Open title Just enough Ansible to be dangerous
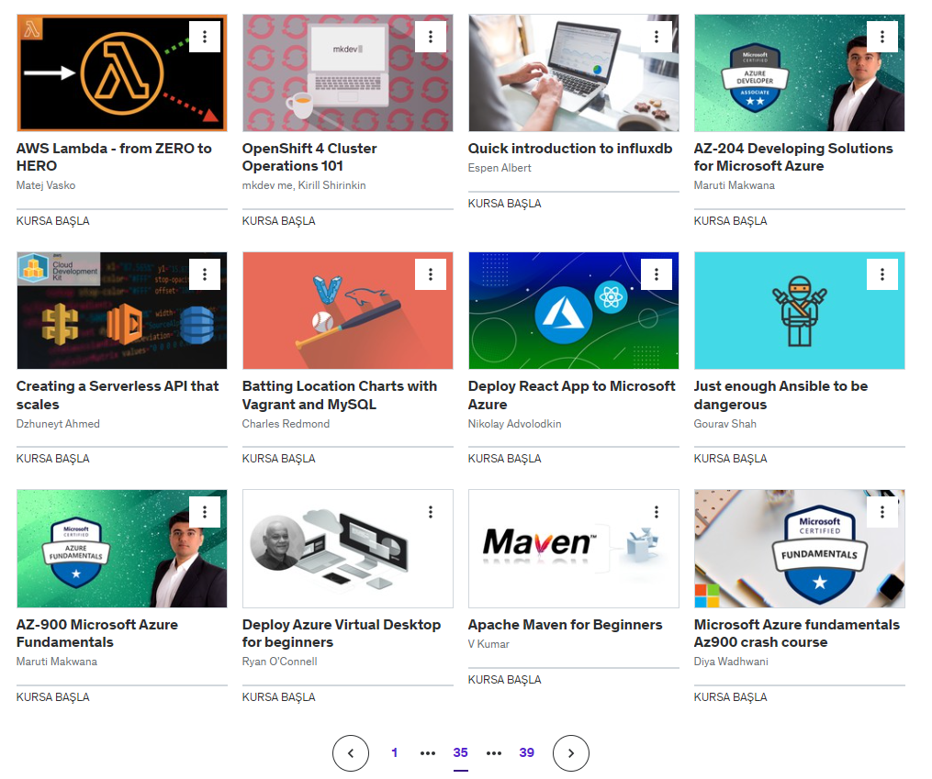Screen dimensions: 932x779 [781, 395]
